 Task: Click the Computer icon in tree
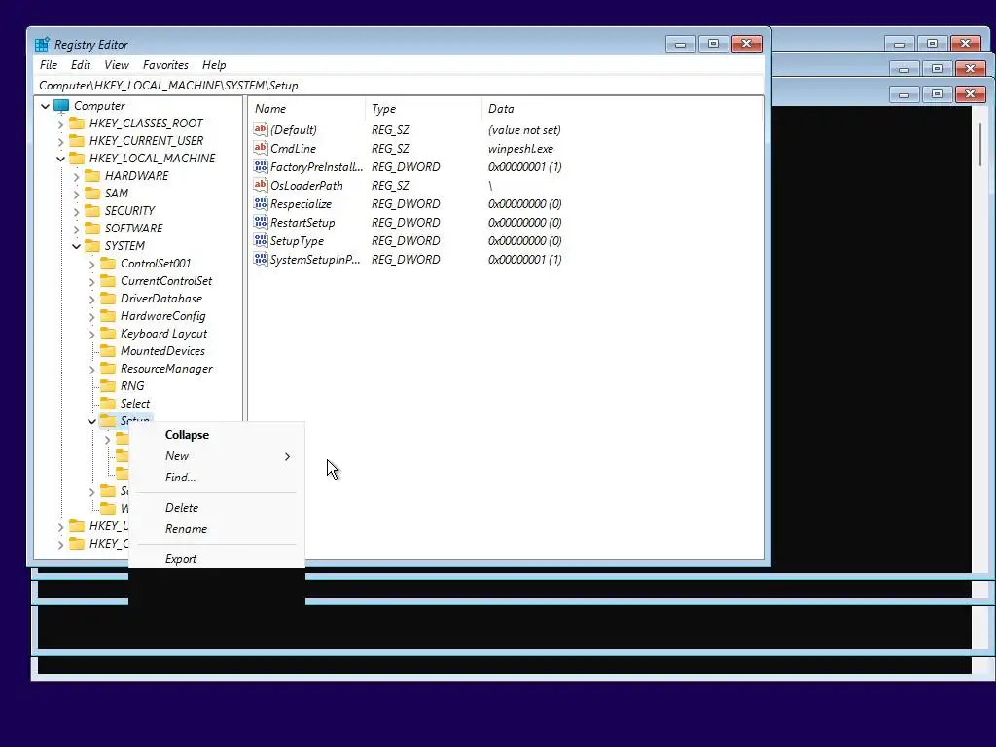pyautogui.click(x=61, y=105)
